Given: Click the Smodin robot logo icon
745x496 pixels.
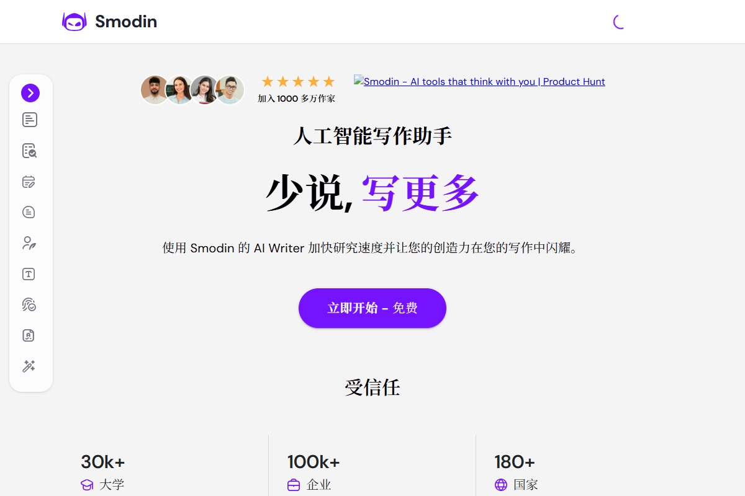Looking at the screenshot, I should (x=74, y=22).
